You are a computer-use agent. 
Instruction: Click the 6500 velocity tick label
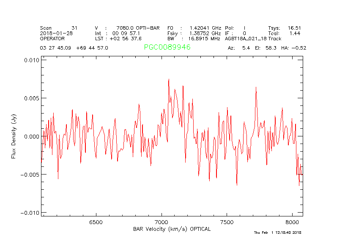tap(96, 222)
